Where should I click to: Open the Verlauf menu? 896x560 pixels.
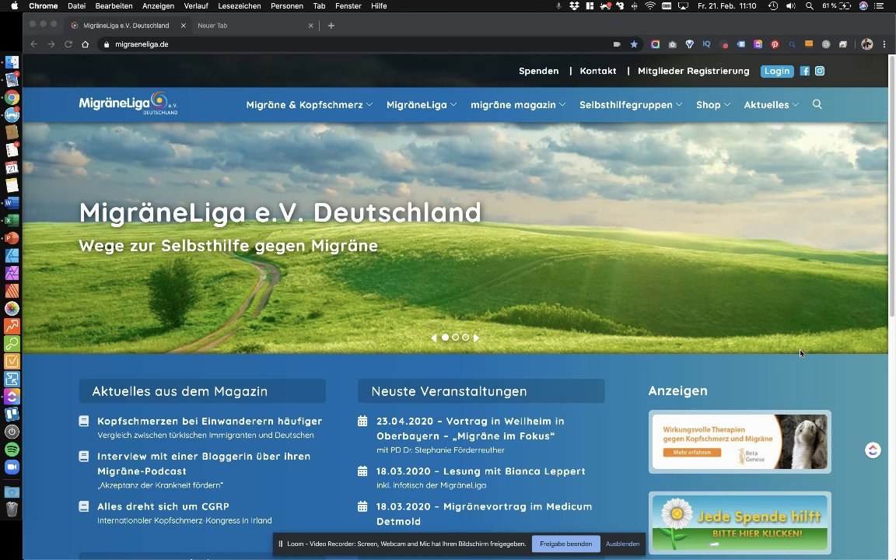[196, 5]
